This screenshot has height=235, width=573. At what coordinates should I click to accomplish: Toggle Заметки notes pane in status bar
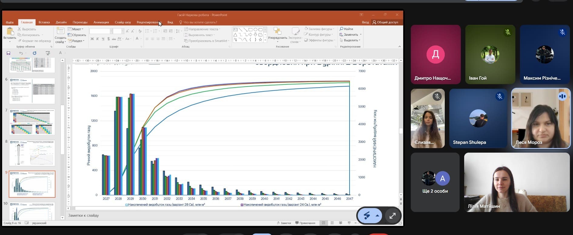(284, 223)
